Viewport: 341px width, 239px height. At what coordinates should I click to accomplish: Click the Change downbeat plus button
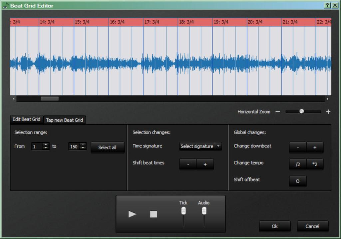click(x=315, y=147)
